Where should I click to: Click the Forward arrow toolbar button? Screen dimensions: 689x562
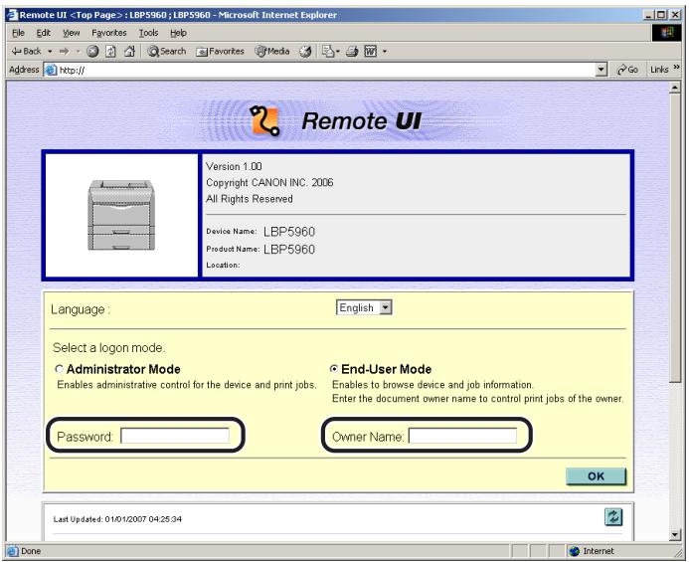[65, 52]
